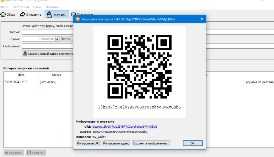Click the Удалить button
This screenshot has height=157, width=274.
36,153
